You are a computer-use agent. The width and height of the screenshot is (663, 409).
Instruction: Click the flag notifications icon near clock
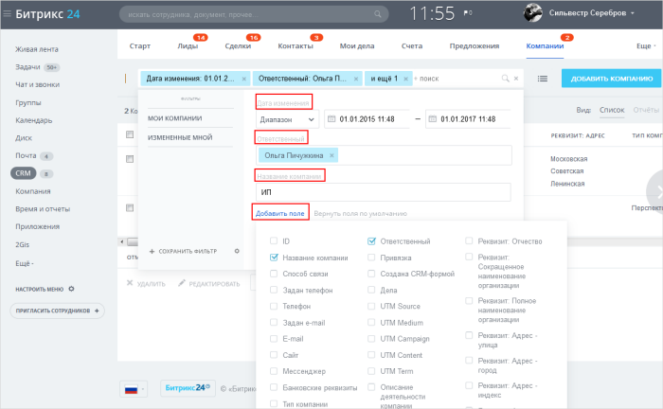coord(468,13)
